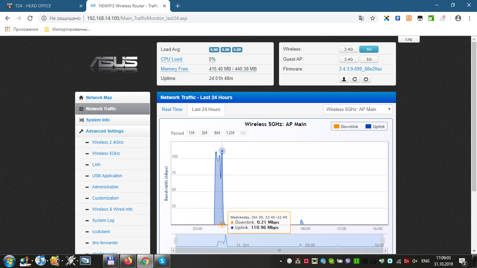
Task: Toggle the Wireless 5G radio button
Action: 369,50
